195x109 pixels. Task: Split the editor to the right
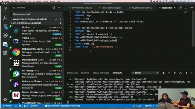186,8
